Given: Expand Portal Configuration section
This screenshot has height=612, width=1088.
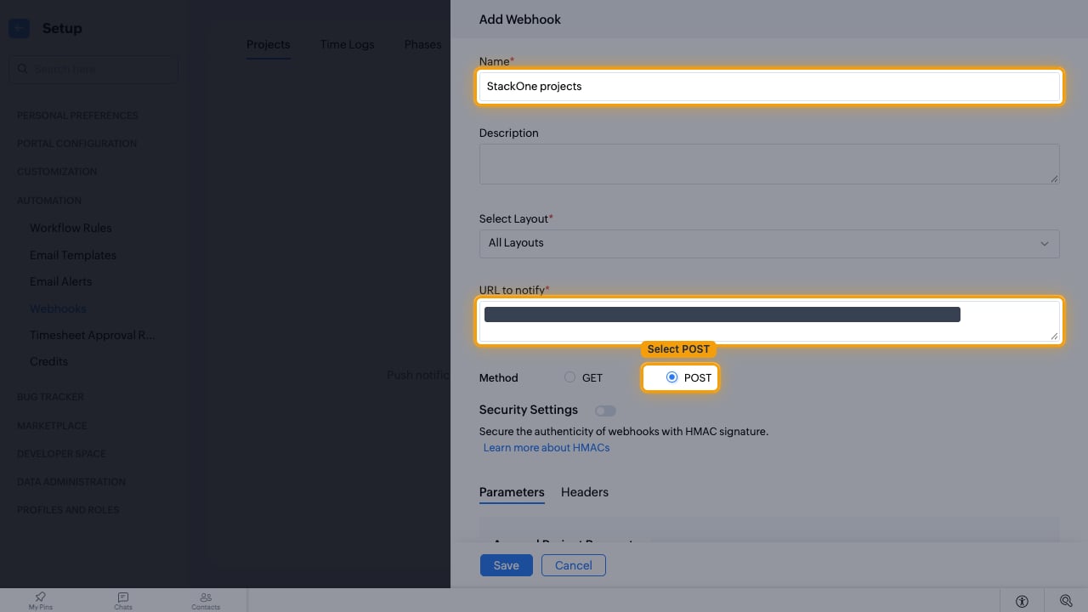Looking at the screenshot, I should [x=76, y=144].
